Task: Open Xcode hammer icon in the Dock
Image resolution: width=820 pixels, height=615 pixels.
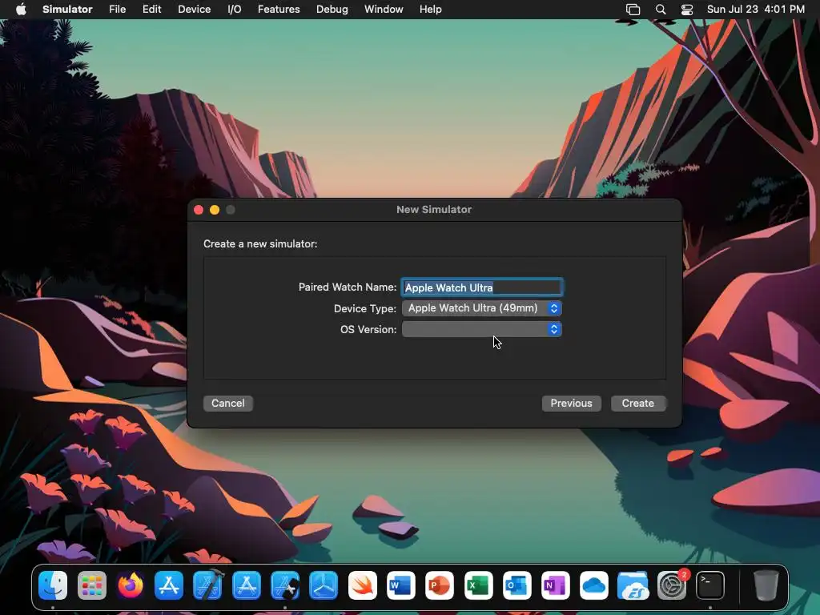Action: pos(207,585)
